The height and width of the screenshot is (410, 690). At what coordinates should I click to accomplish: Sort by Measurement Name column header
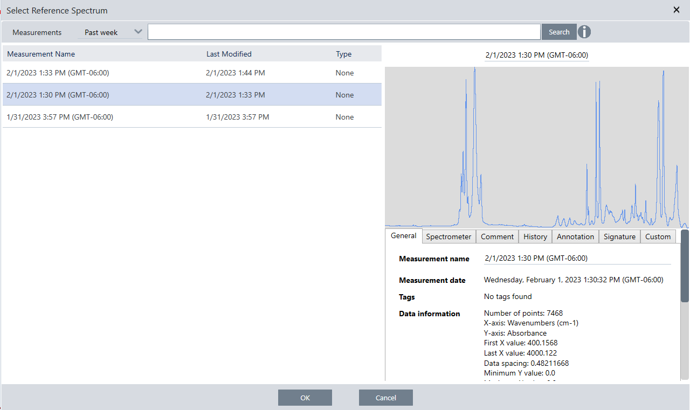(42, 54)
